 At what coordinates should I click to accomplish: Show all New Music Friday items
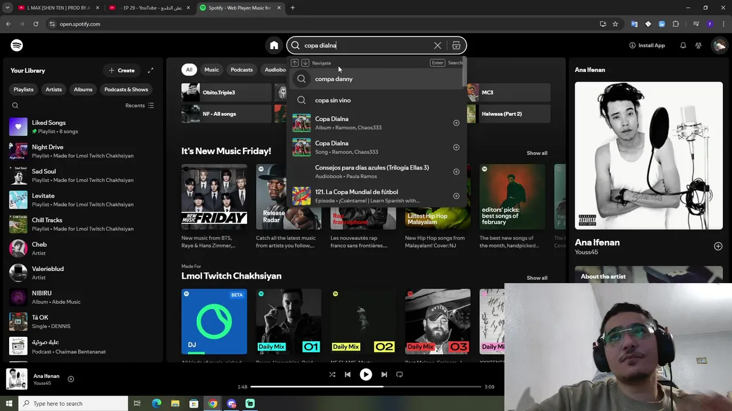click(536, 153)
